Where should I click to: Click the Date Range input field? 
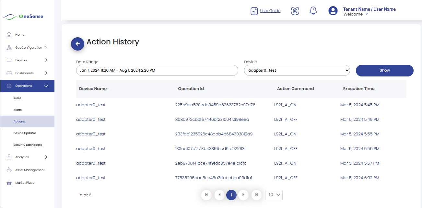click(x=157, y=70)
